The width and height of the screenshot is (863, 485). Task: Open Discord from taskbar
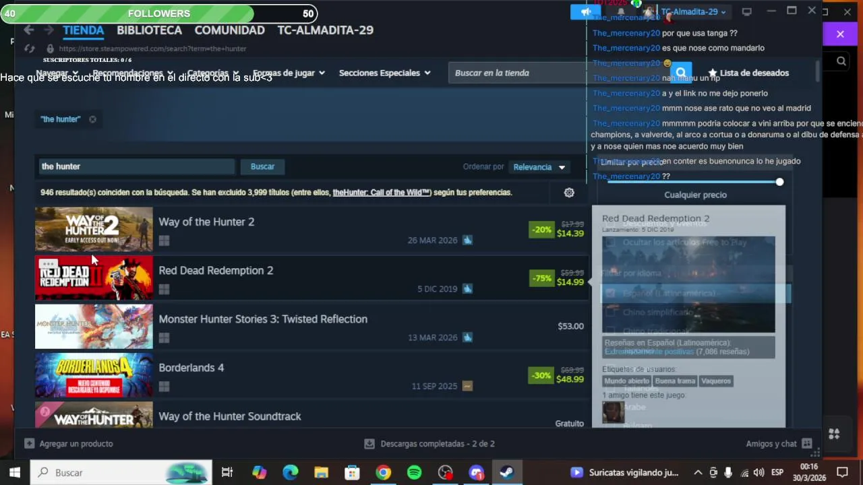476,472
